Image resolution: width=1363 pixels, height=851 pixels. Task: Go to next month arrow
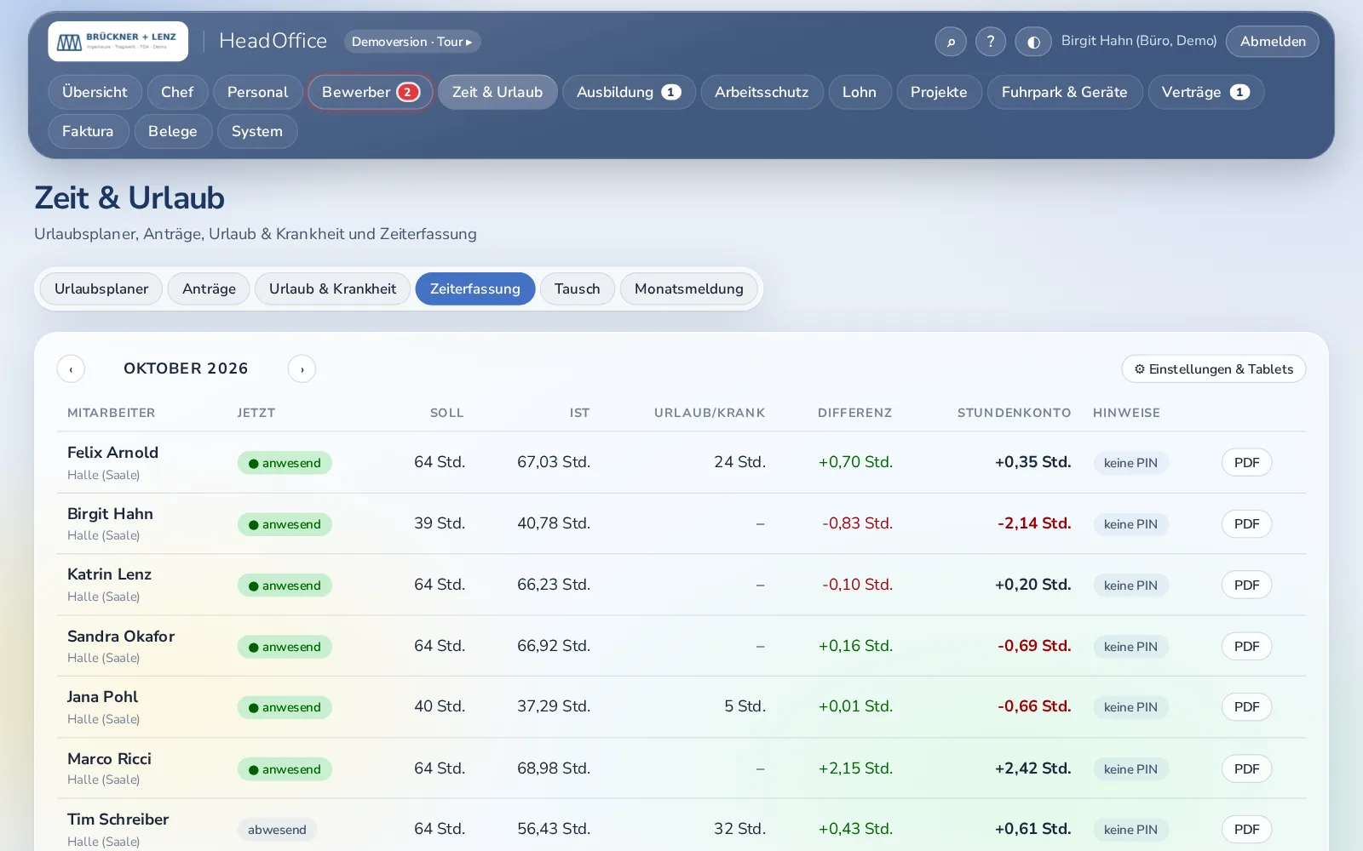302,369
